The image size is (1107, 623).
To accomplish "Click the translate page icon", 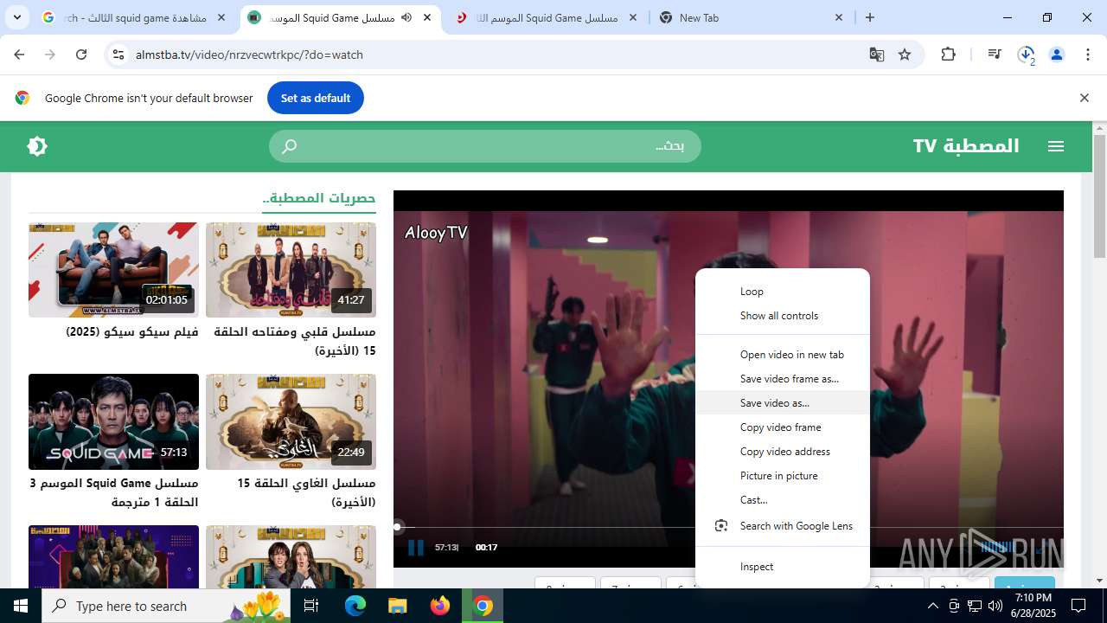I will pos(877,55).
